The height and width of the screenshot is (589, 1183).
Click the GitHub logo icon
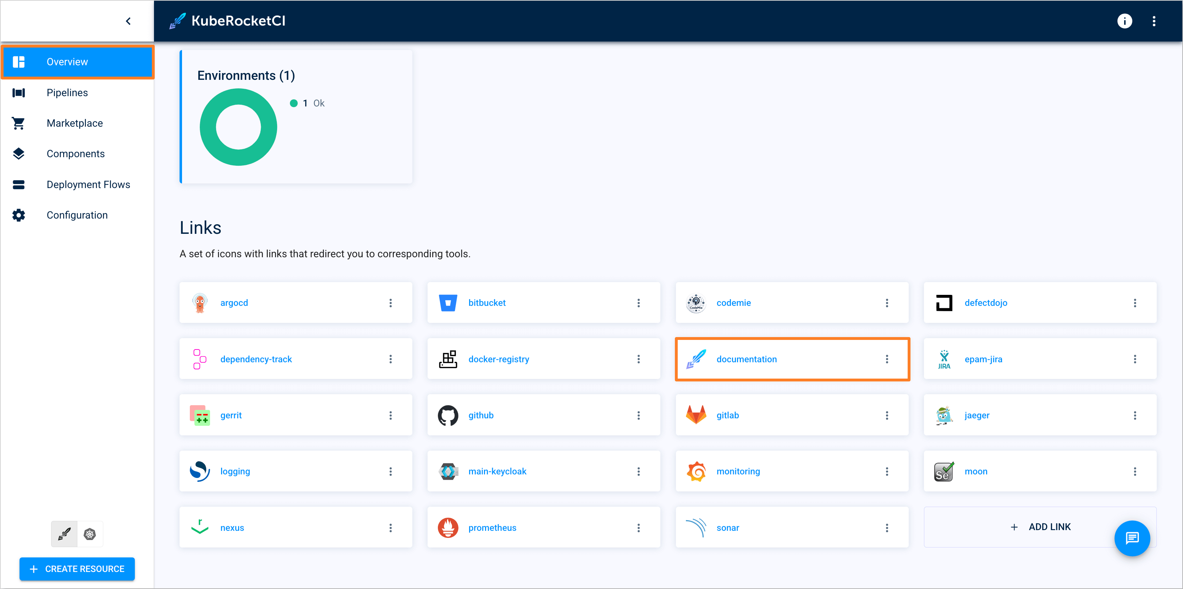pyautogui.click(x=448, y=415)
